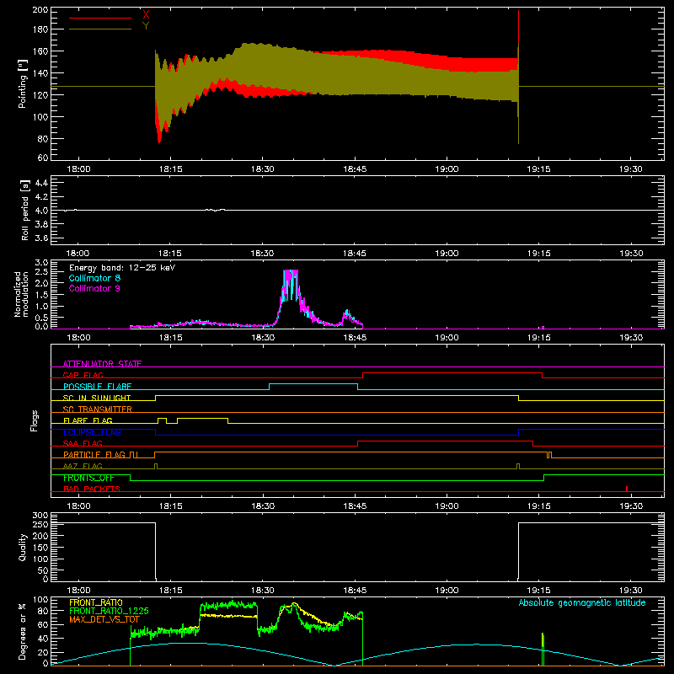
Task: Click the MAX_DET_VS_TOT legend entry
Action: tap(104, 619)
